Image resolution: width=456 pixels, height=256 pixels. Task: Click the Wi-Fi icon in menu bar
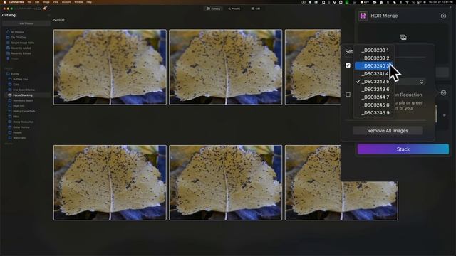tap(407, 2)
